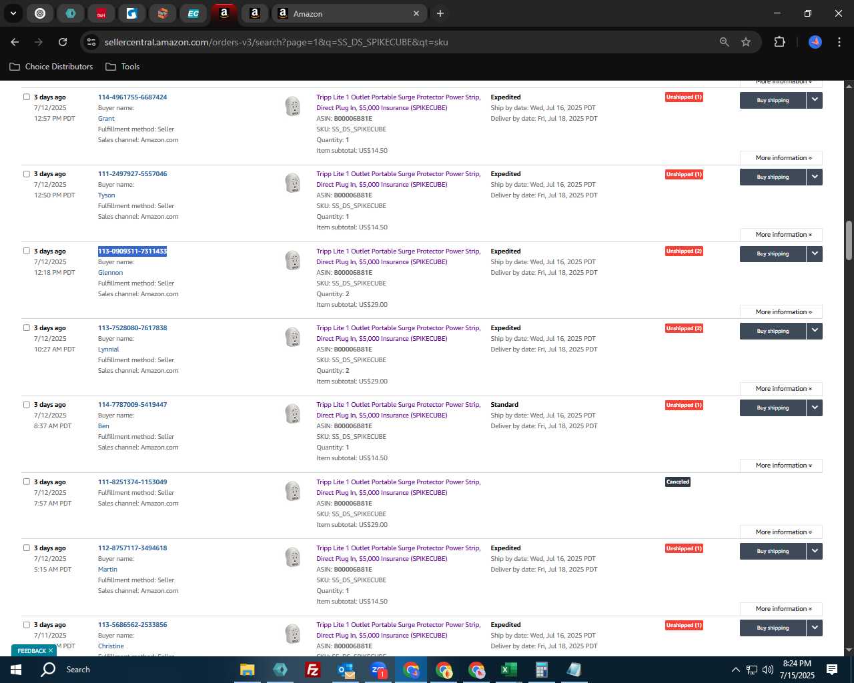Select checkbox for order 113-5686562-2533856

click(x=27, y=625)
